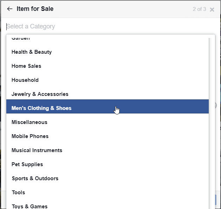This screenshot has height=209, width=221.
Task: Select Miscellaneous category
Action: [x=107, y=122]
